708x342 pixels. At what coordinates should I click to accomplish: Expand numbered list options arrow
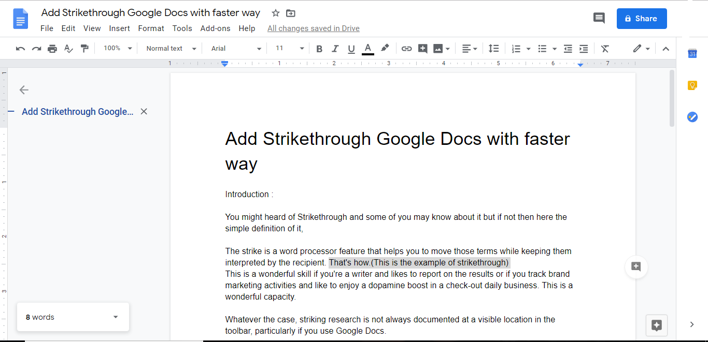point(528,49)
